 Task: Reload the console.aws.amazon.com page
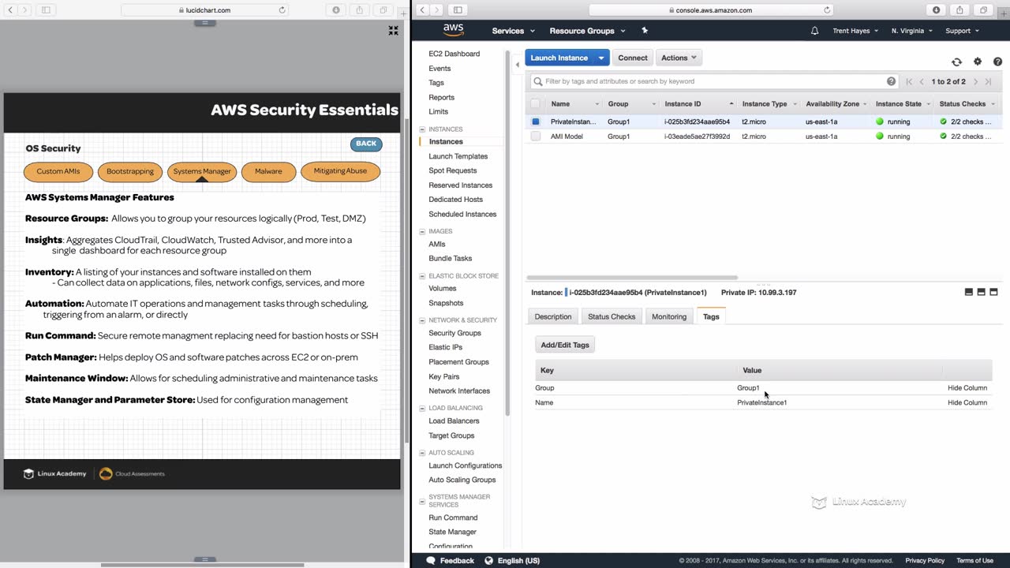coord(827,9)
